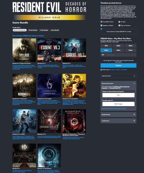Click the Resident Evil 6 Complete title
The image size is (144, 173).
pos(44,99)
